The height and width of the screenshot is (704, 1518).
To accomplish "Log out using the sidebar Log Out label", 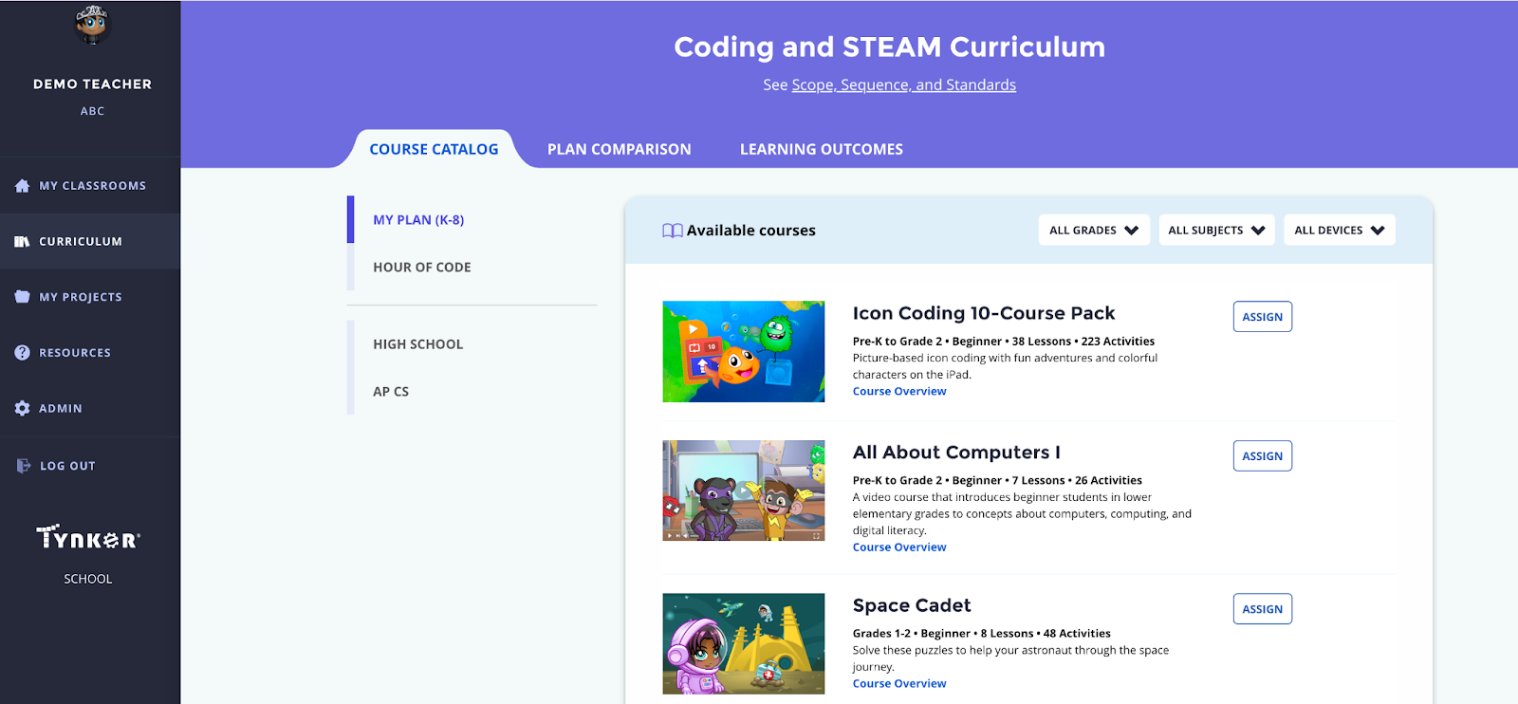I will pos(67,466).
